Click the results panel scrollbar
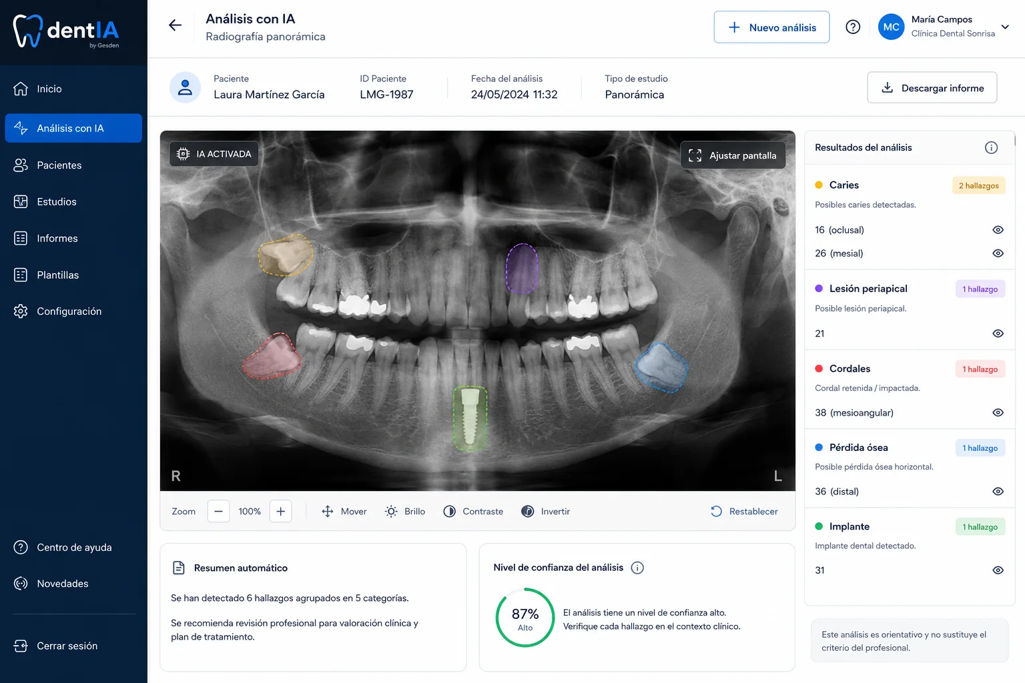Viewport: 1025px width, 683px height. (x=1014, y=139)
